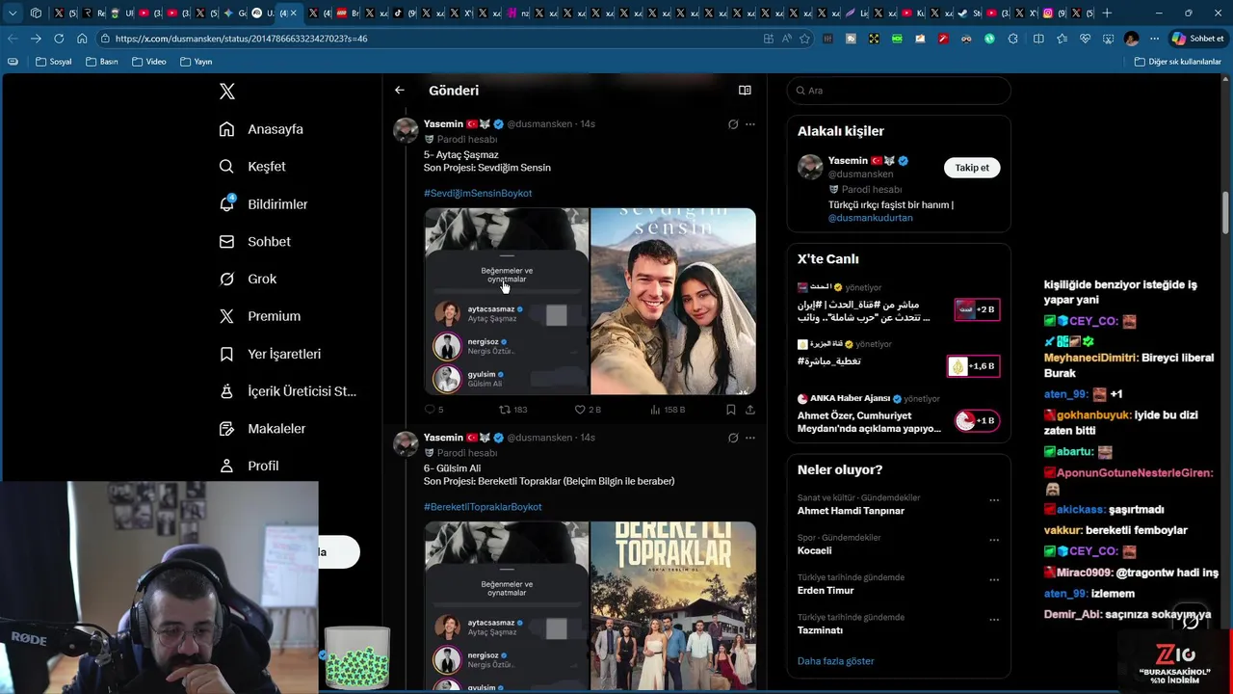Click the X logo in sidebar
The width and height of the screenshot is (1233, 694).
(x=227, y=92)
